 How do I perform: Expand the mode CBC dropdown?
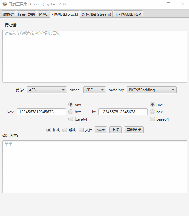[x=94, y=90]
